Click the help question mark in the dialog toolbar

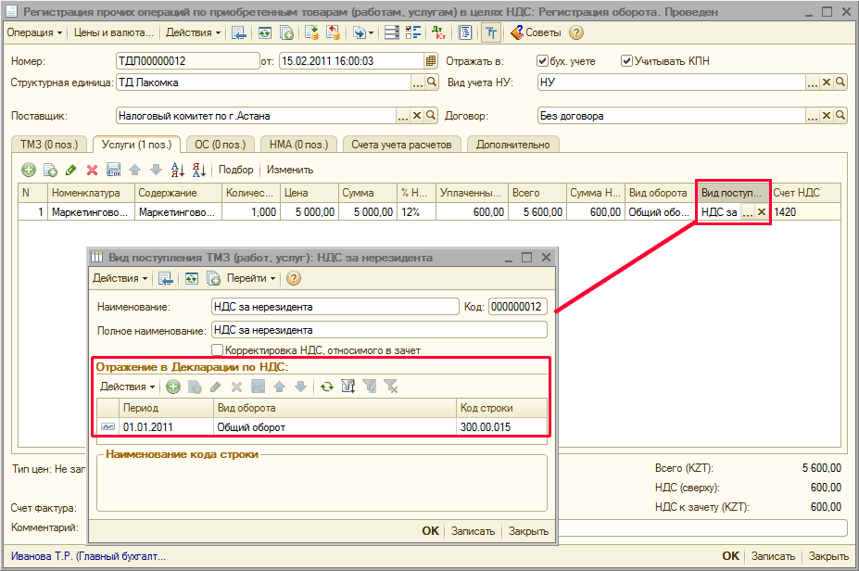[294, 278]
